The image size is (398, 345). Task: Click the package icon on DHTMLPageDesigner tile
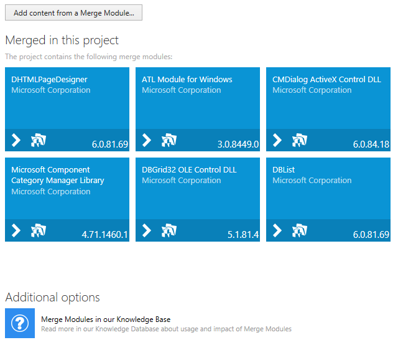[x=39, y=140]
